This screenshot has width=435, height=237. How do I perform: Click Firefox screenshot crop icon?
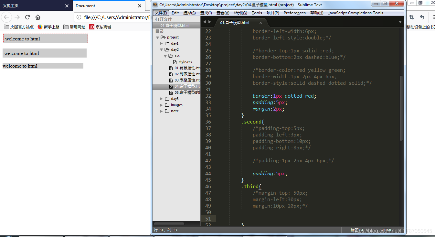pyautogui.click(x=412, y=17)
